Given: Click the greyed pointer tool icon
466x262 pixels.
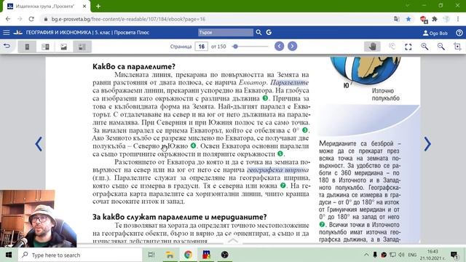Looking at the screenshot, I should point(392,47).
